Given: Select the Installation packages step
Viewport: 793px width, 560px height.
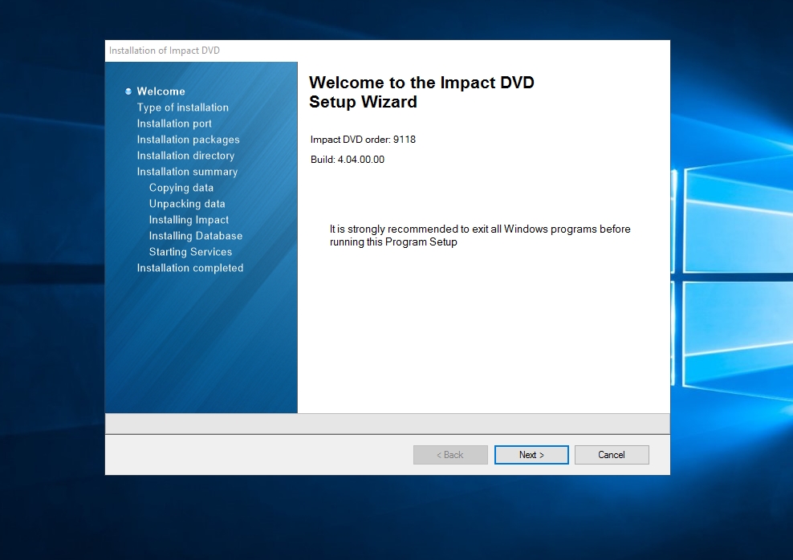Looking at the screenshot, I should click(x=188, y=140).
